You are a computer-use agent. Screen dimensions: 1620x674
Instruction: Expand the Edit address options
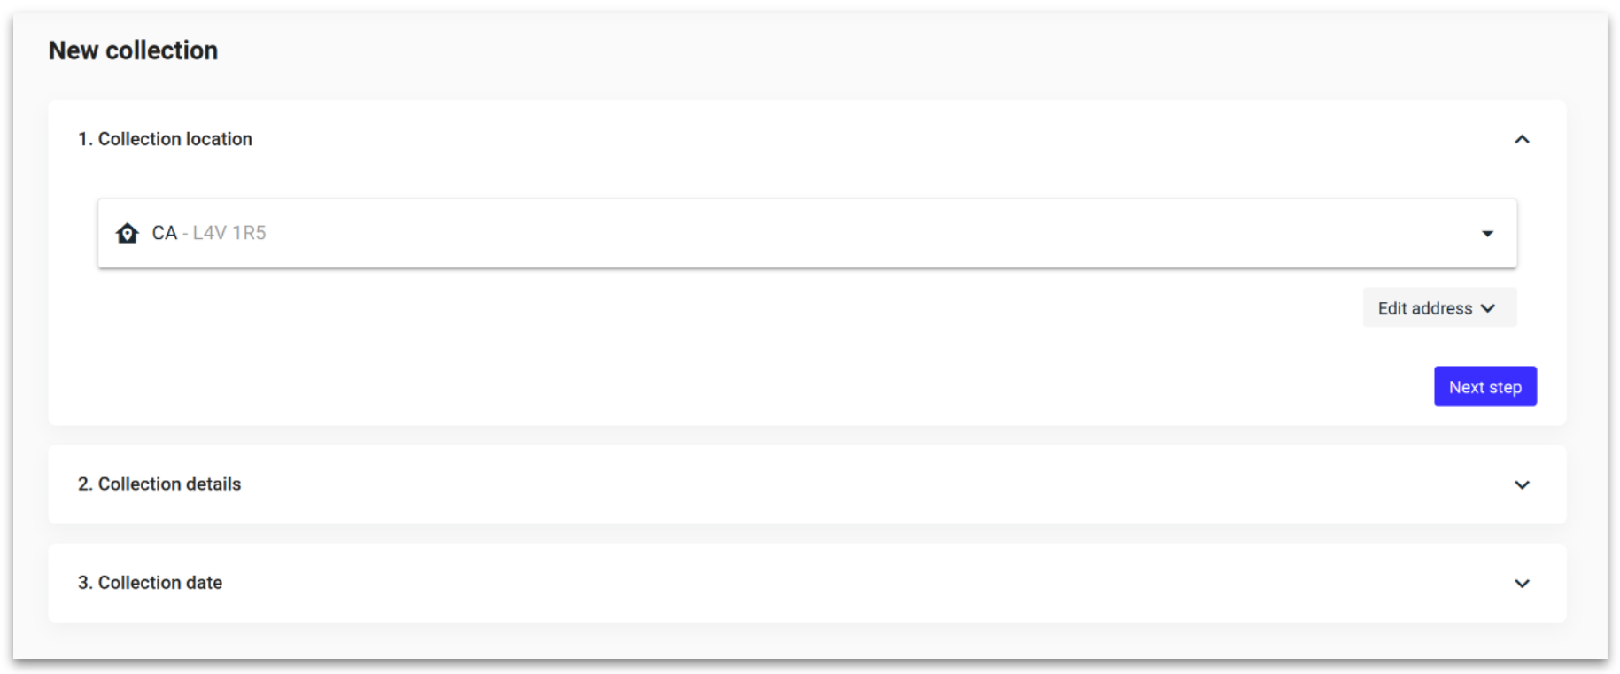(1438, 307)
